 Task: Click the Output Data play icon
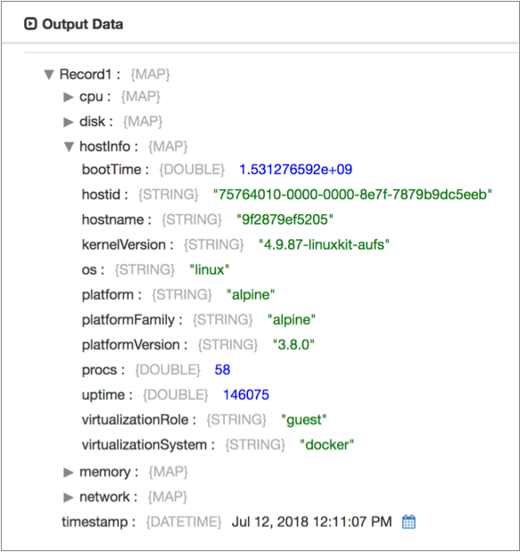click(x=30, y=24)
